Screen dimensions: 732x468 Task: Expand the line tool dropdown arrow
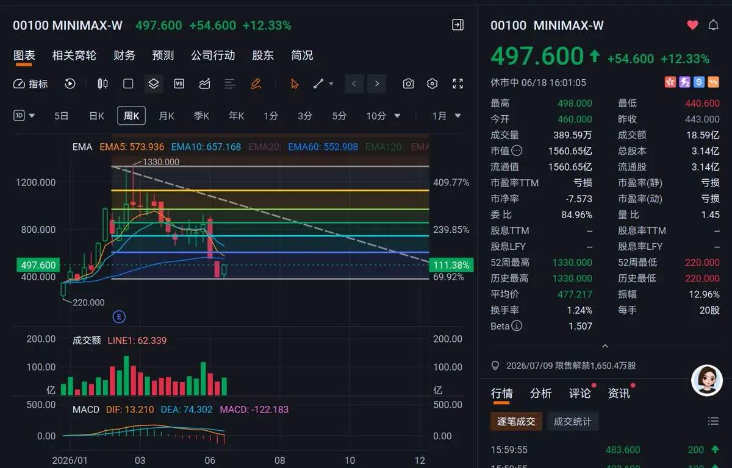[x=331, y=84]
